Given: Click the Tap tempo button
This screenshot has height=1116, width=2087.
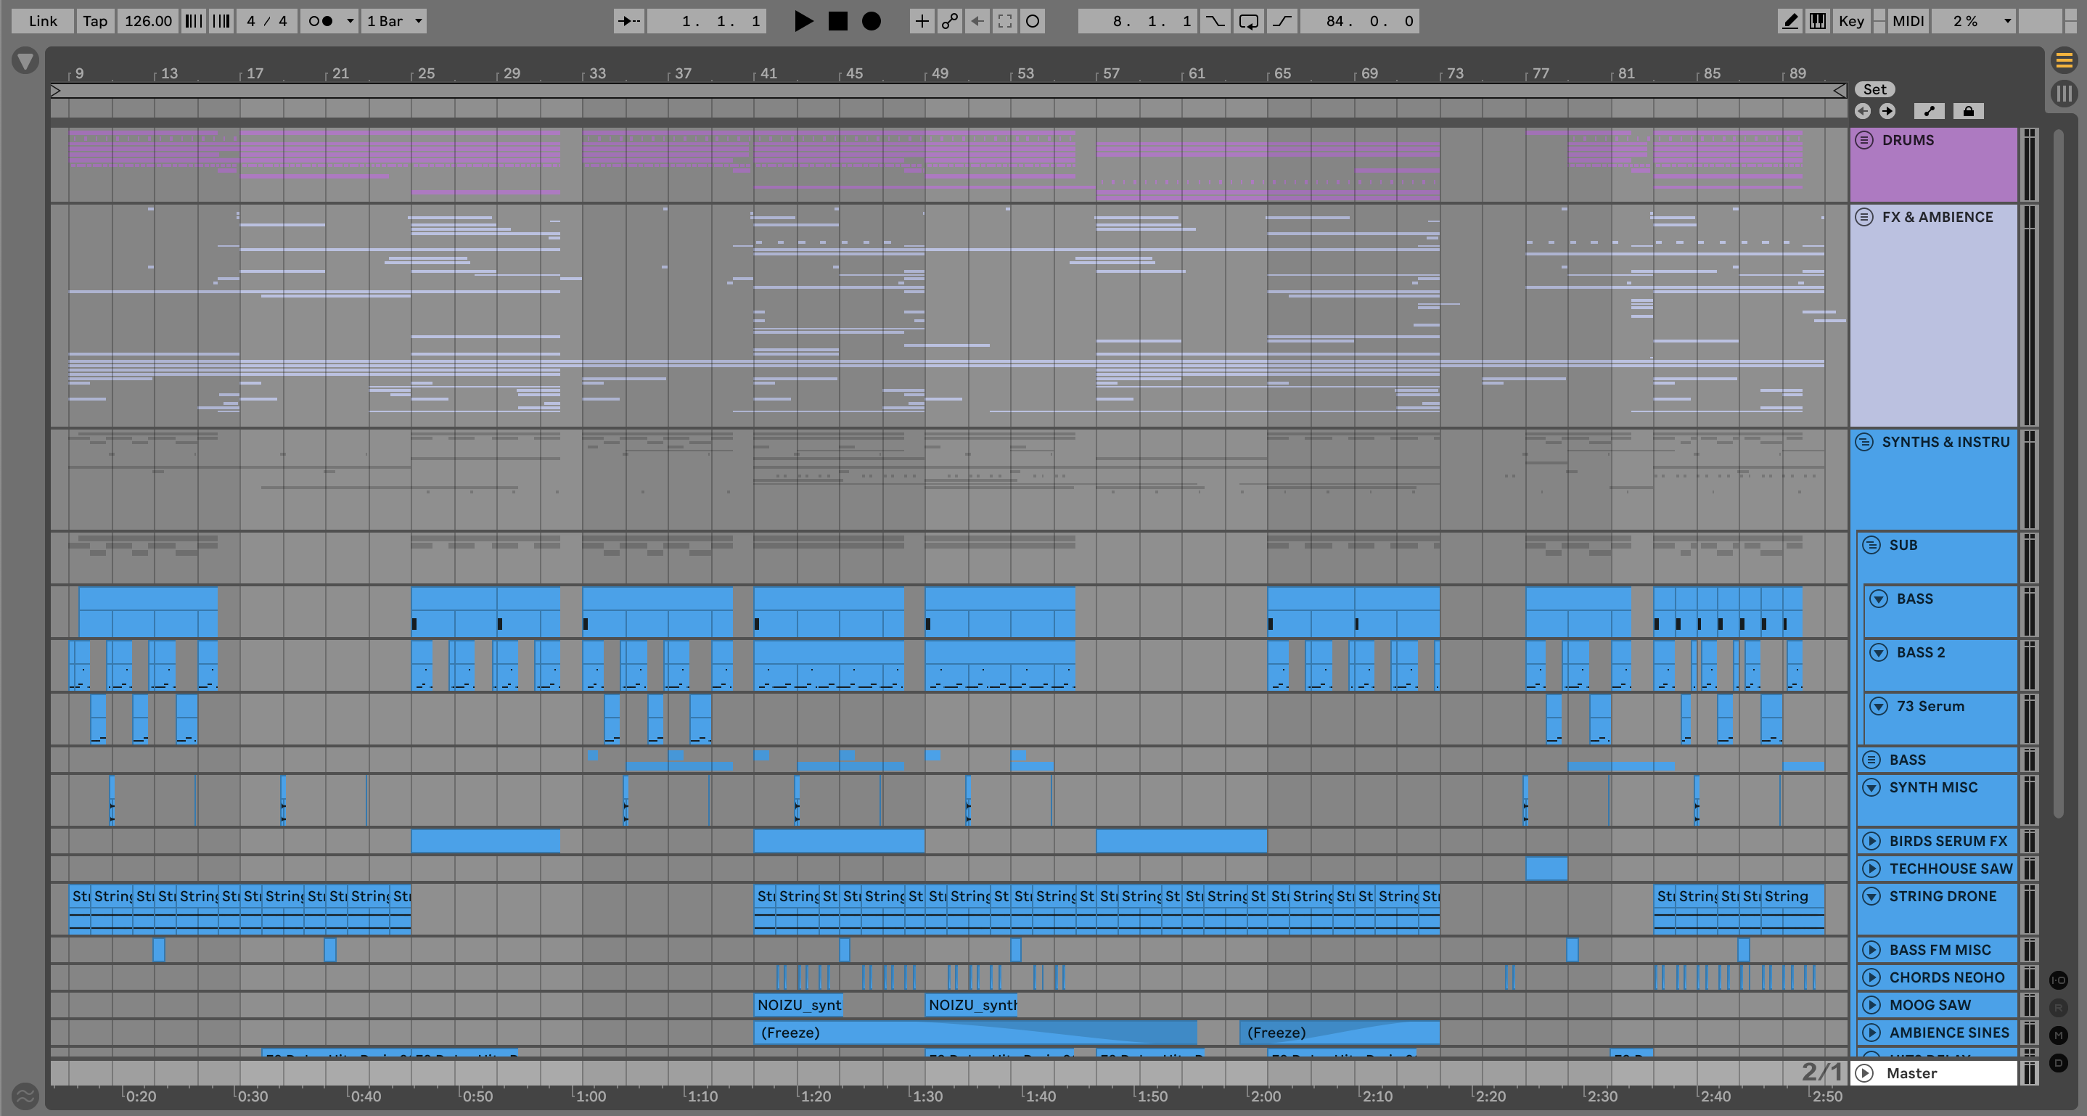Looking at the screenshot, I should point(95,21).
